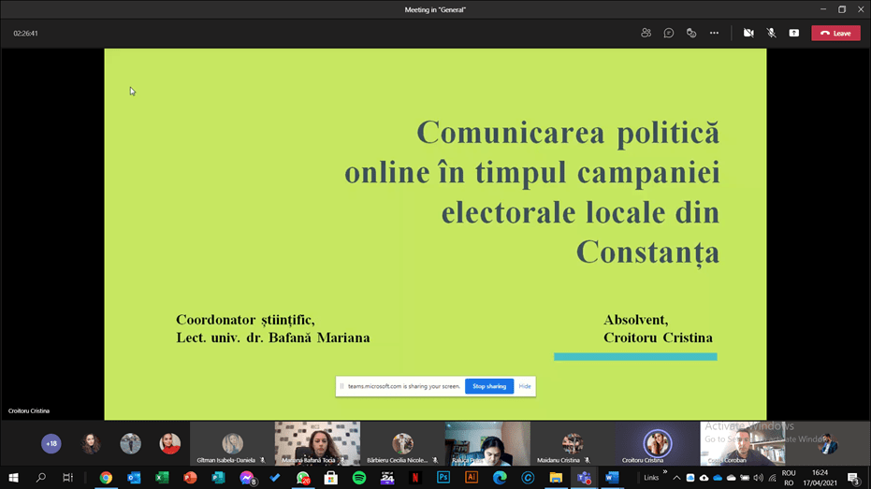Open Illustrator from the taskbar

pyautogui.click(x=472, y=478)
